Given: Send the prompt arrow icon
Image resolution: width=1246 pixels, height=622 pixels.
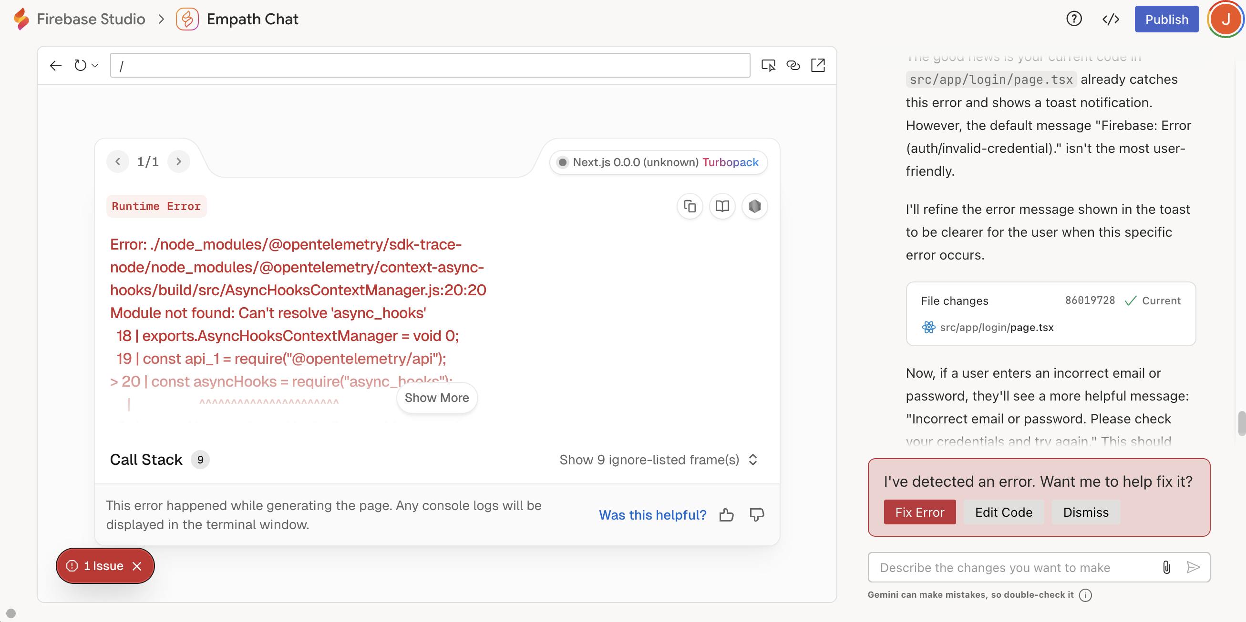Looking at the screenshot, I should point(1193,567).
